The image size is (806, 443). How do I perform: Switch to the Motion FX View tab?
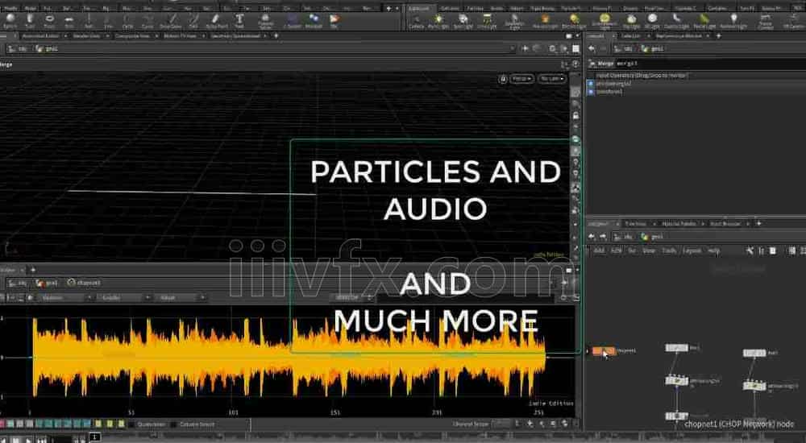[x=180, y=36]
